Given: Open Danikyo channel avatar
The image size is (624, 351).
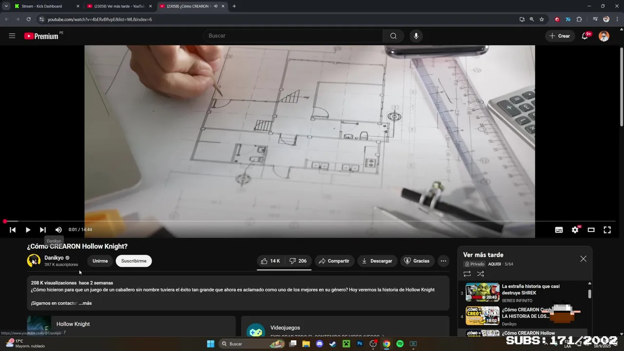Looking at the screenshot, I should (x=34, y=261).
